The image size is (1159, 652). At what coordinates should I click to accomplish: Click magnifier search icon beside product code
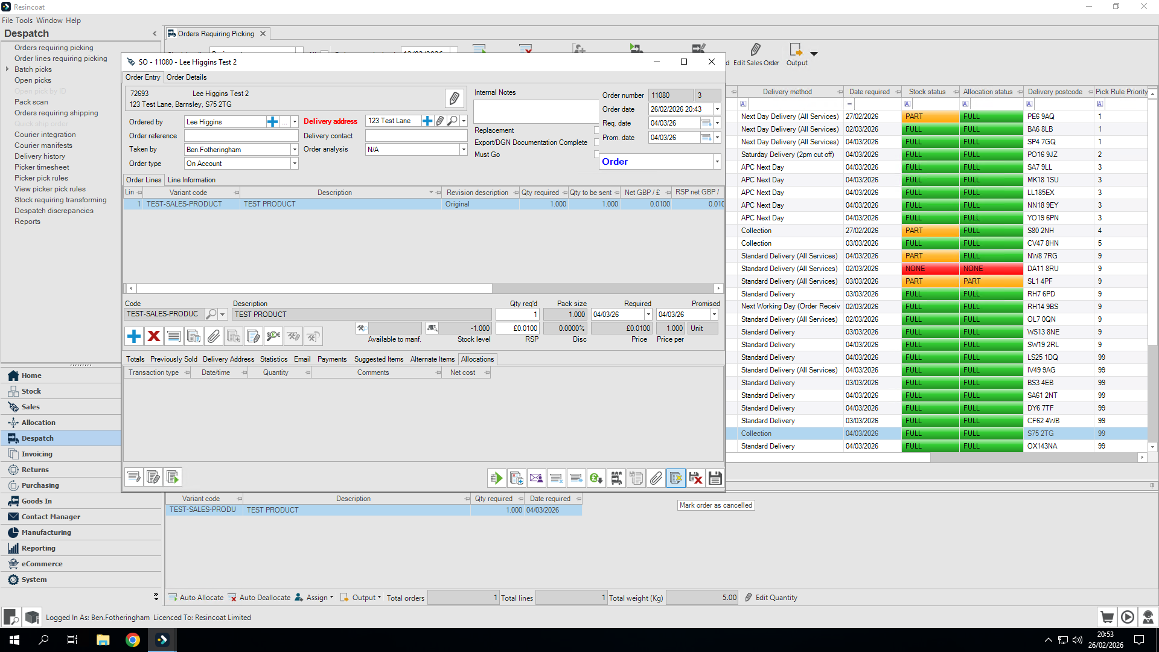211,314
